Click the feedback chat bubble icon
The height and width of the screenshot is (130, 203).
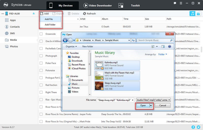point(175,3)
